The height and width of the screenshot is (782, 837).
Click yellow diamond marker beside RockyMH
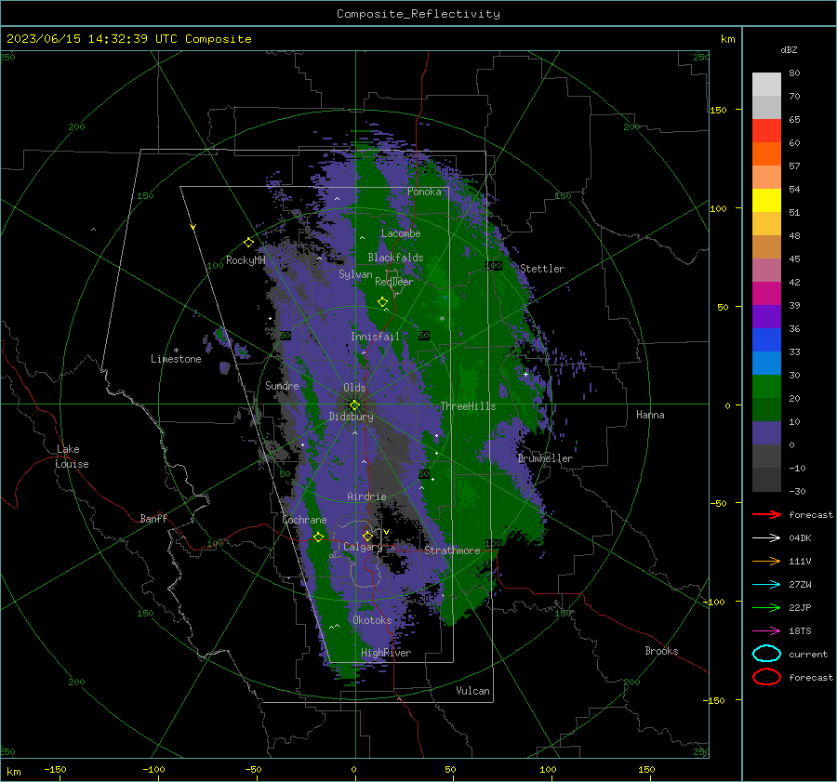pyautogui.click(x=248, y=243)
